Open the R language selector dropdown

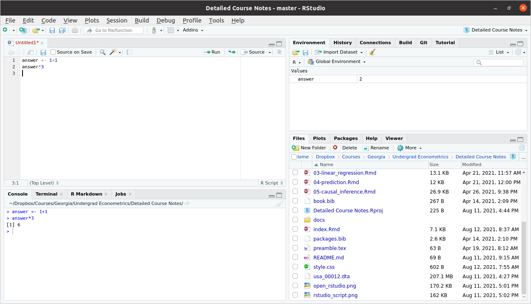pos(297,62)
